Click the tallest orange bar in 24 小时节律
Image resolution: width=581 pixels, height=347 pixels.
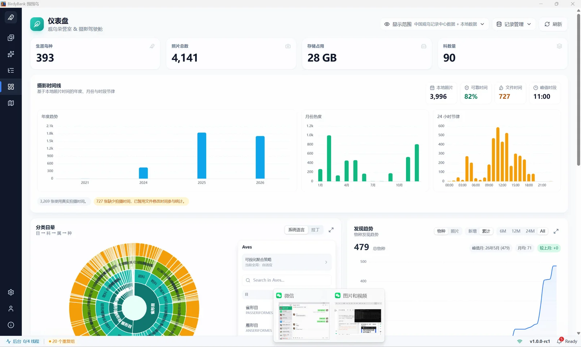[498, 154]
